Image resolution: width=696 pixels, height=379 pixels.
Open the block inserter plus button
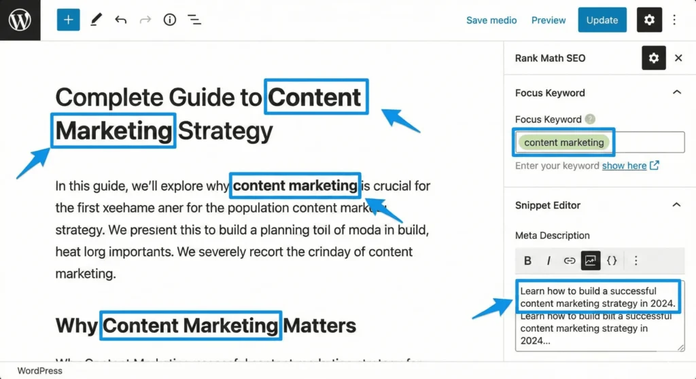(x=68, y=20)
